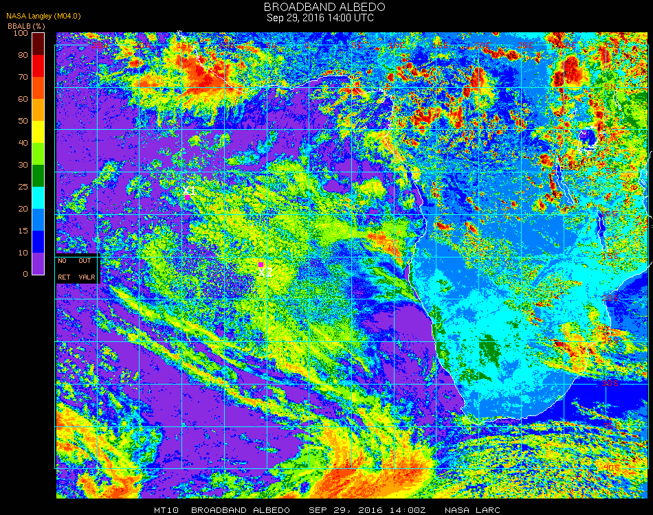Click the '30' colorbar value
Screen dimensions: 653x515
[x=23, y=165]
